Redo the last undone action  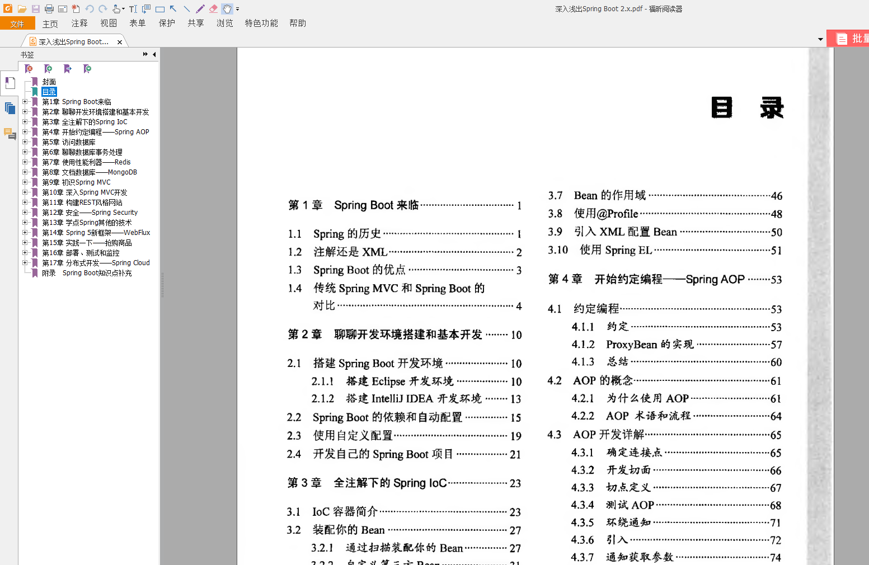point(103,9)
